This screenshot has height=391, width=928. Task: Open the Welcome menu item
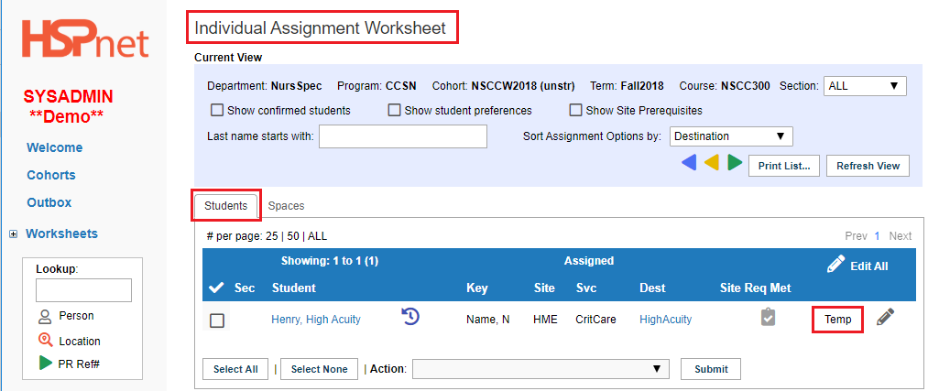54,147
